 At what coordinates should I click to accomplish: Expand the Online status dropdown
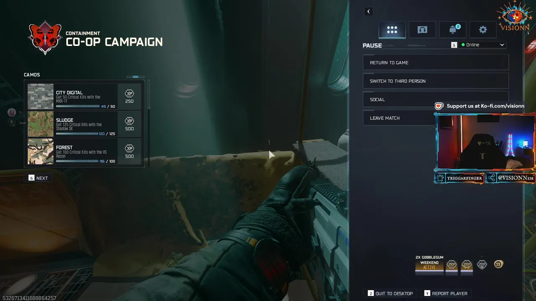click(483, 45)
